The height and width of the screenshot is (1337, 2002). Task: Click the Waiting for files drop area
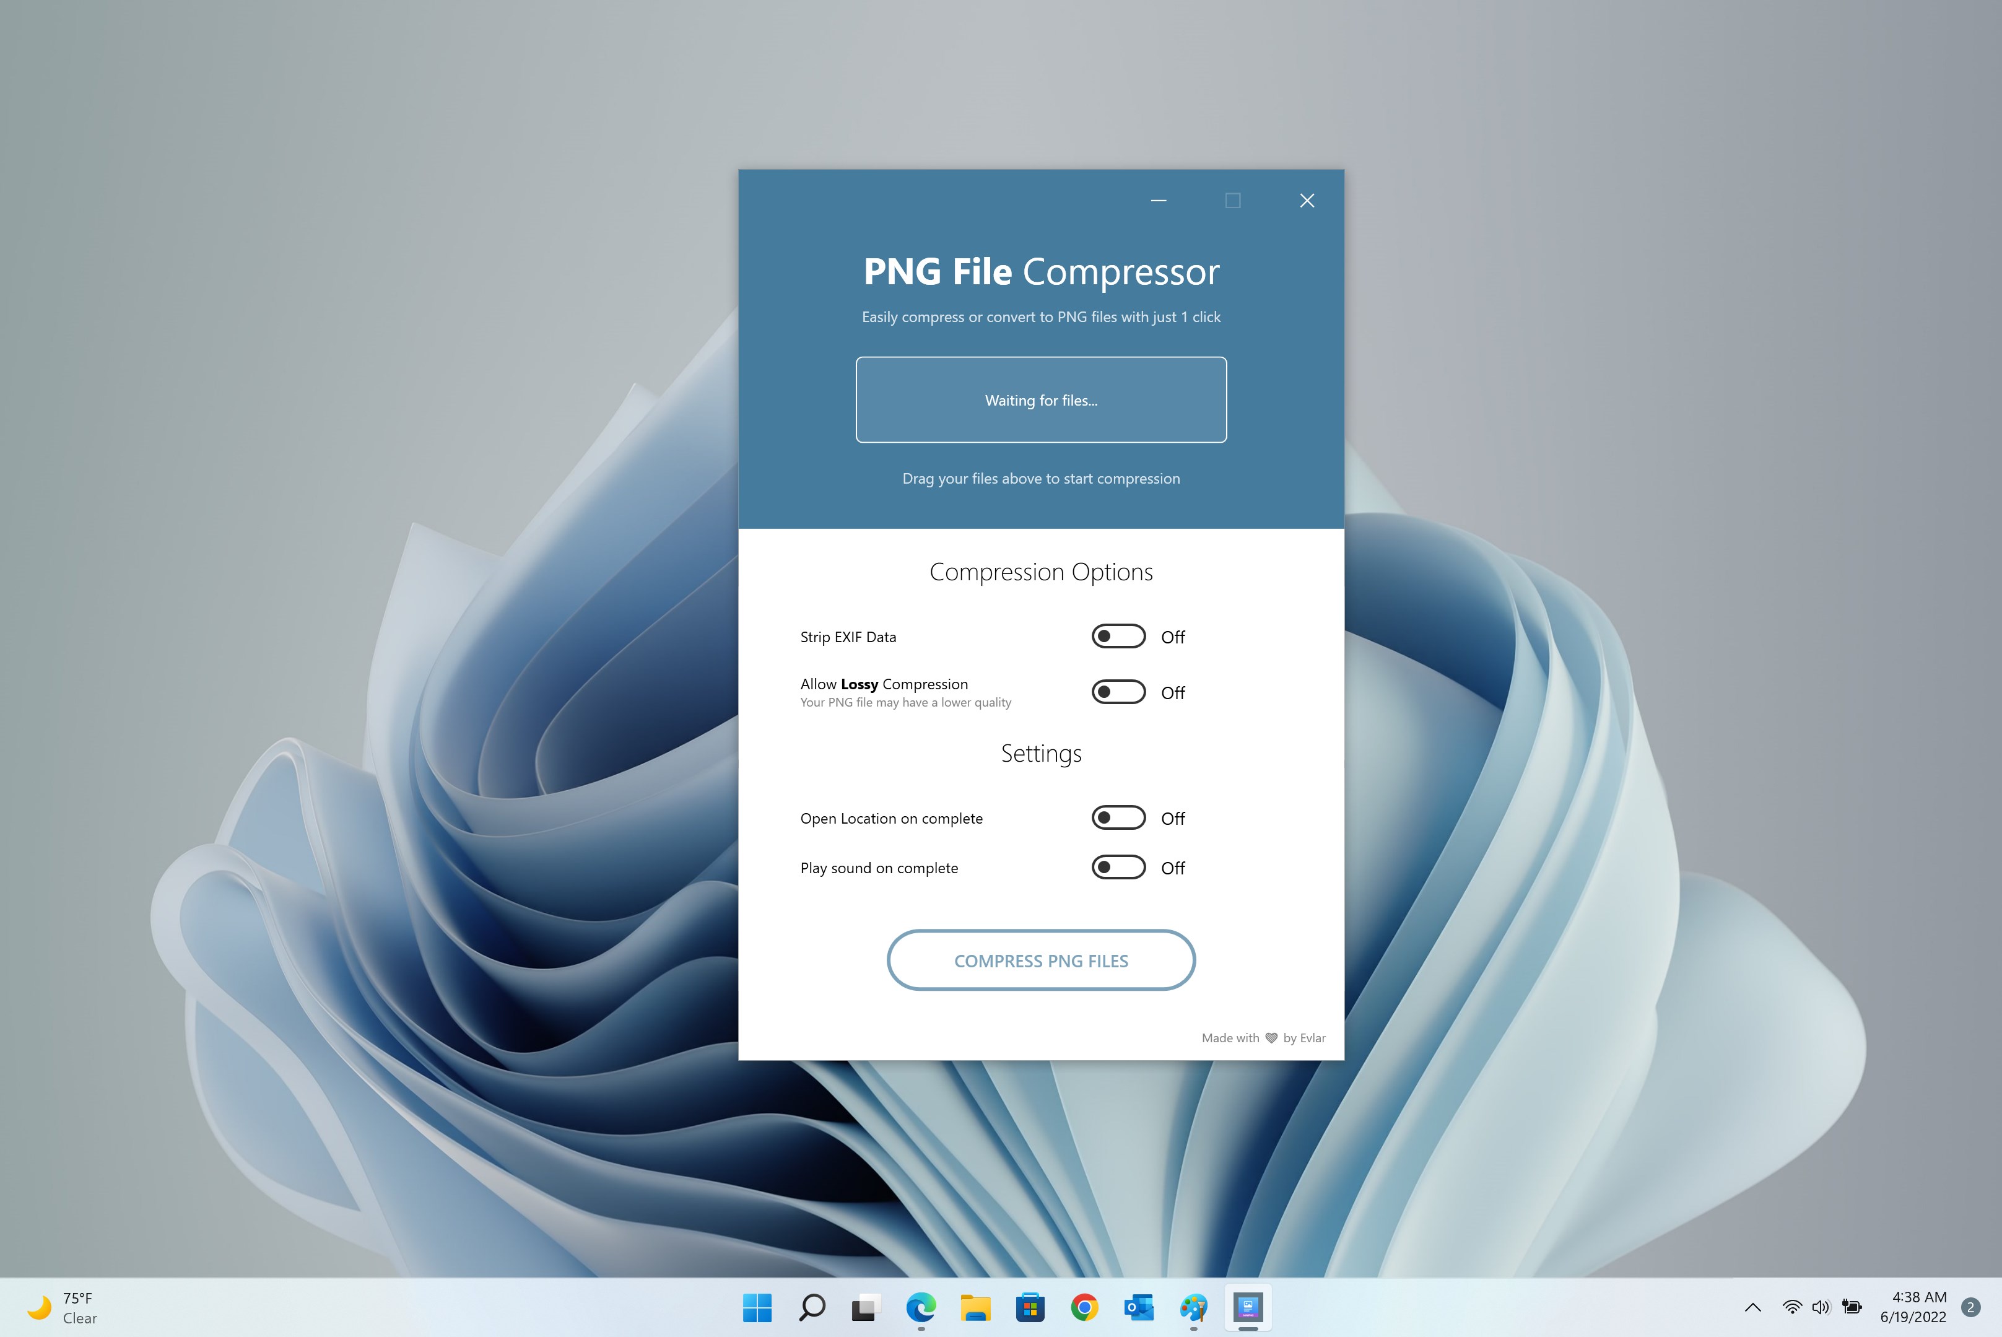pos(1040,400)
